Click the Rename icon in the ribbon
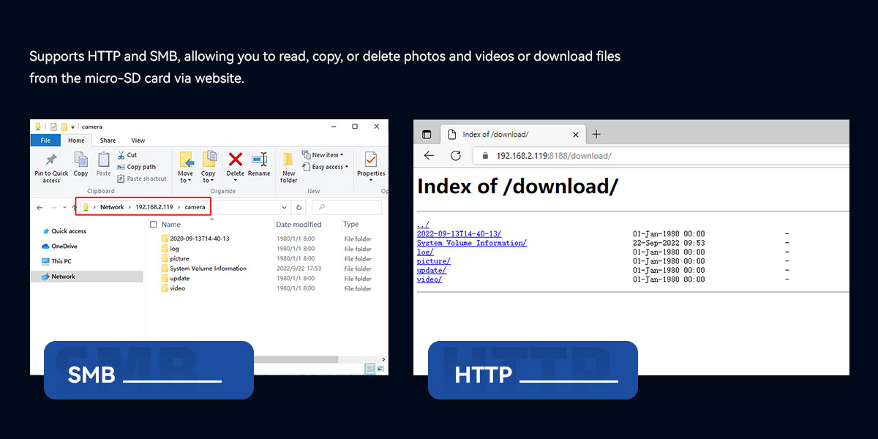 (259, 160)
